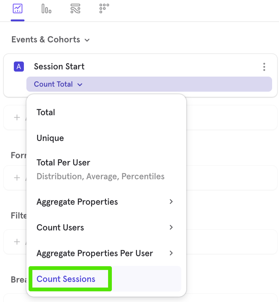Viewport: 279px width, 302px height.
Task: Click plus icon in Formulas section
Action: coord(17,178)
